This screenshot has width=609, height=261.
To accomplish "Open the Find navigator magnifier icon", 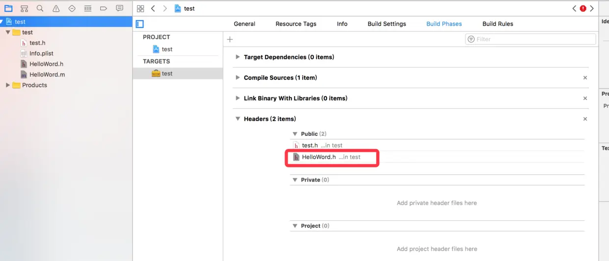I will click(40, 8).
